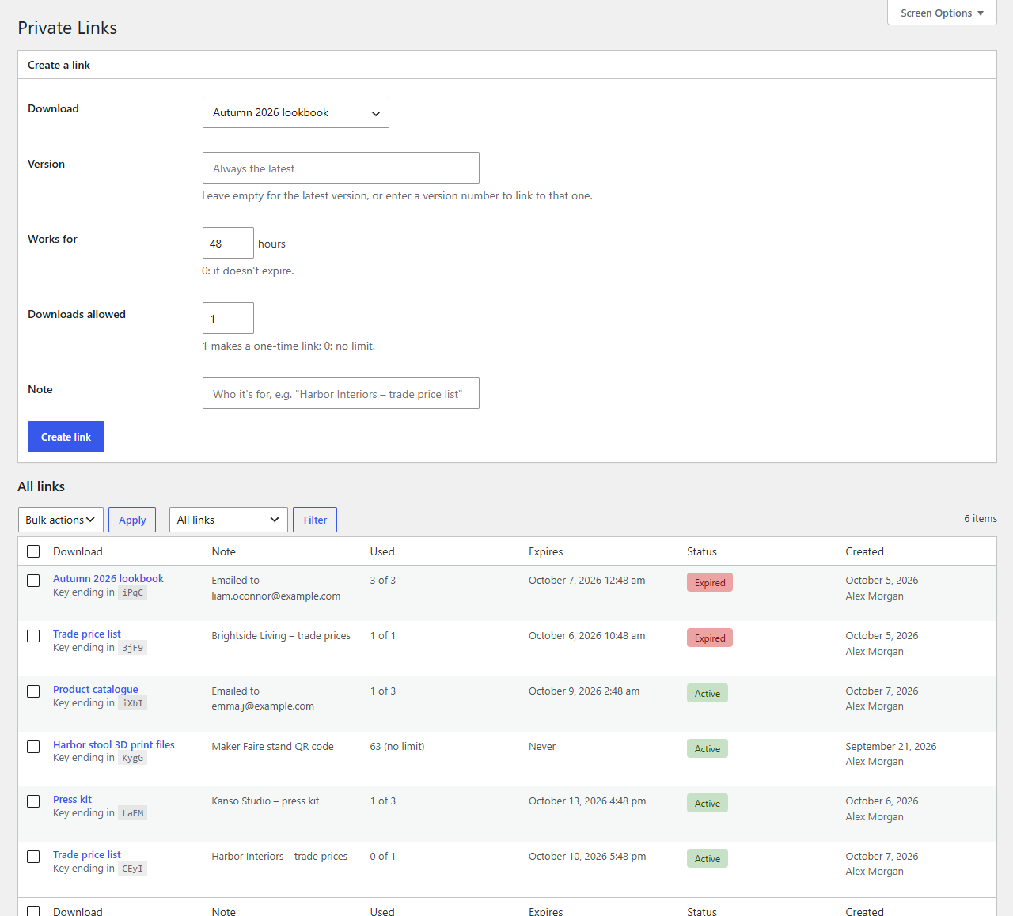Screen dimensions: 1013x916
Task: Open the Trade price list link ending 3jF9
Action: 87,634
